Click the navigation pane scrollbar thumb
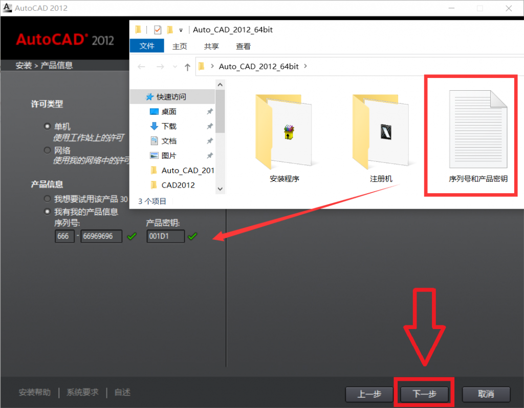This screenshot has height=408, width=524. click(220, 111)
